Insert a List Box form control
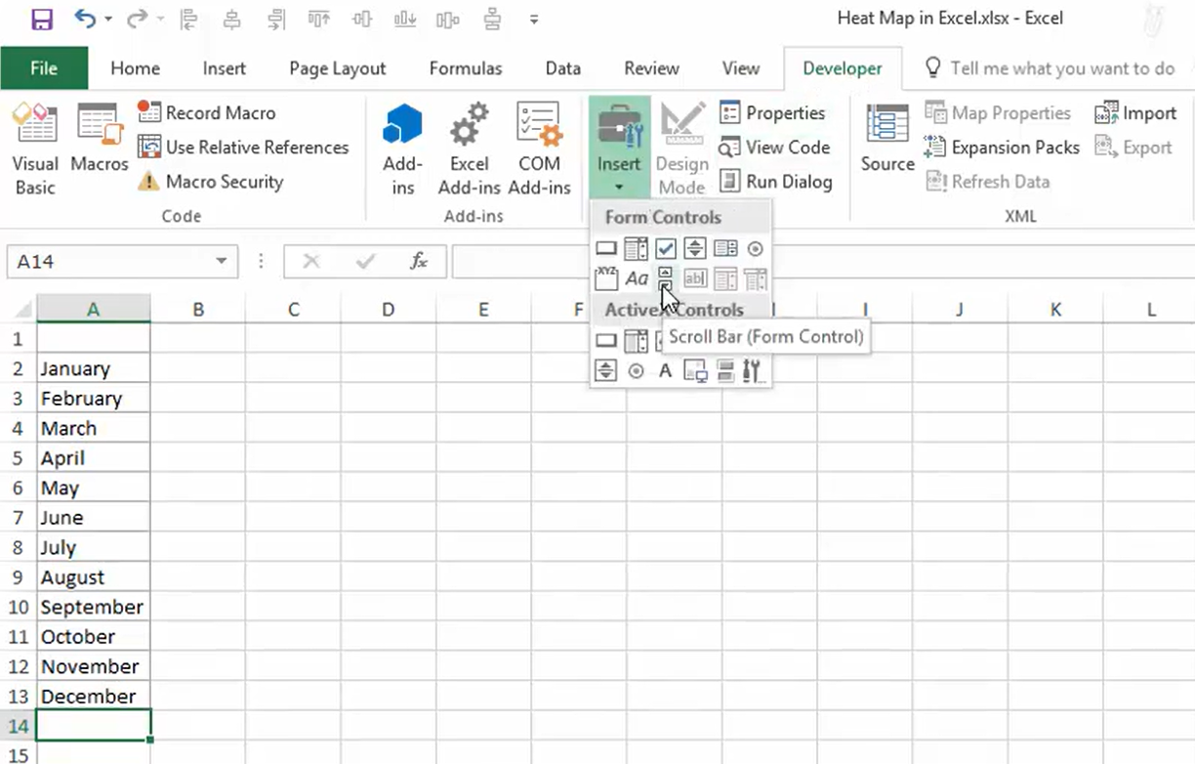This screenshot has width=1195, height=764. (724, 249)
